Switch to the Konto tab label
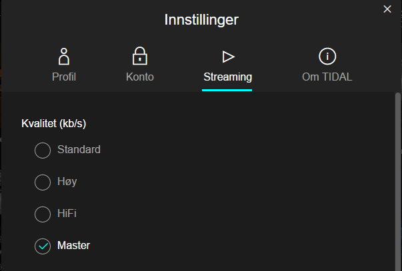The height and width of the screenshot is (271, 402). [140, 77]
